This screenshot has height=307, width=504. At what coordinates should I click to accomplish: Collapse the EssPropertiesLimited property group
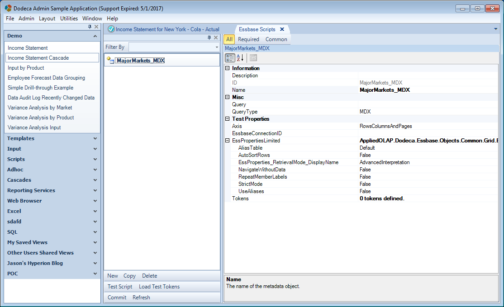228,140
